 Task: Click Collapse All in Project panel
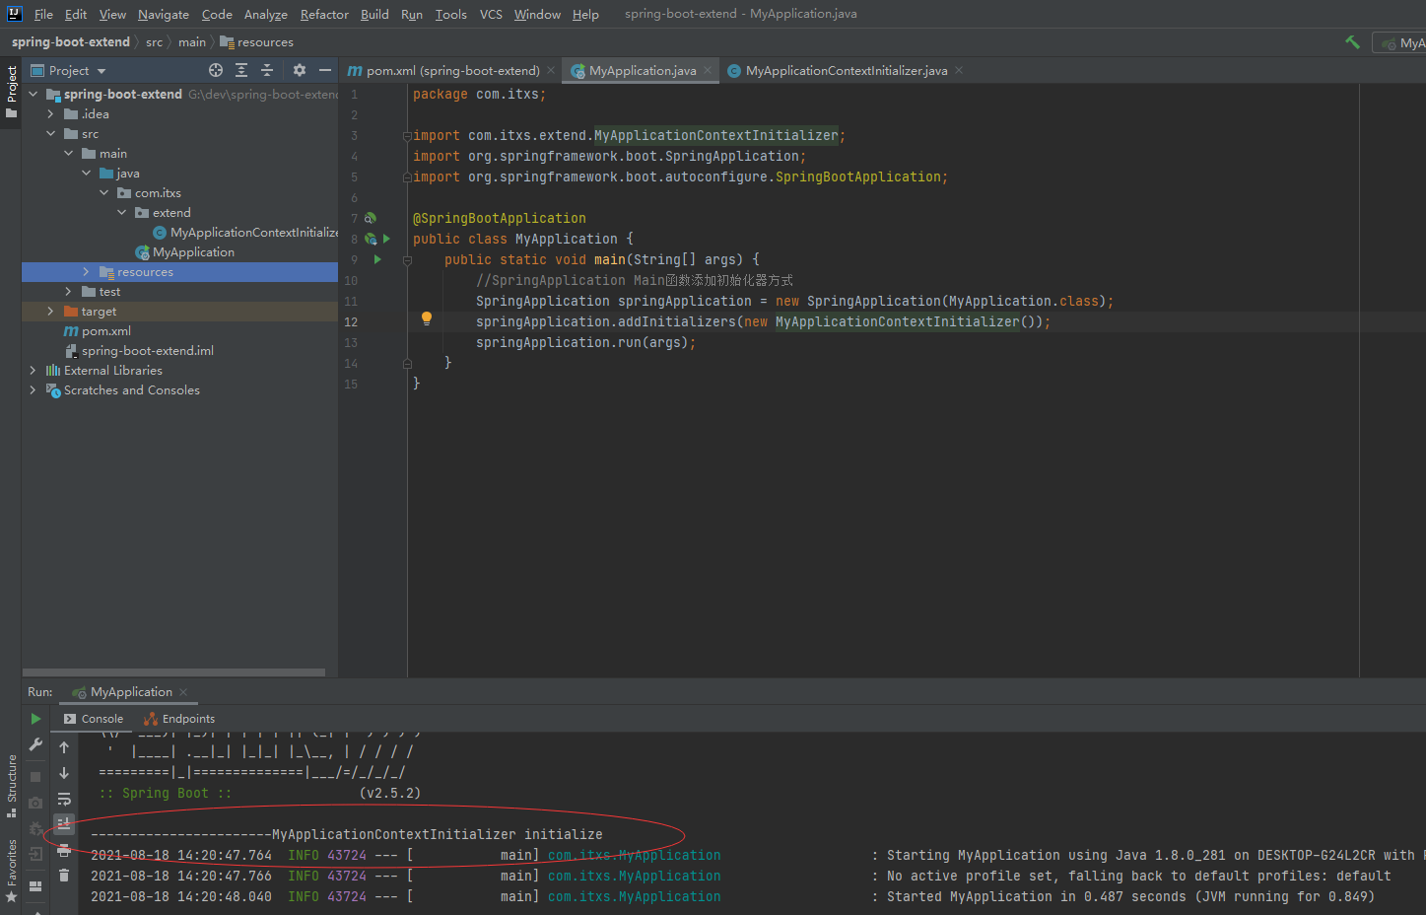(x=267, y=70)
